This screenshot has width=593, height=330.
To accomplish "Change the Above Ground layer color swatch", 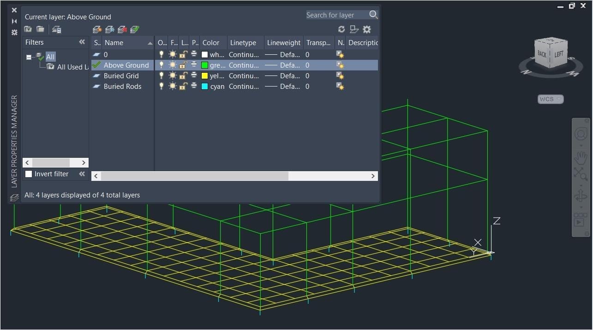I will pos(204,65).
